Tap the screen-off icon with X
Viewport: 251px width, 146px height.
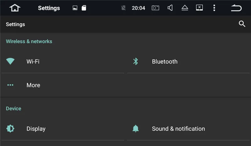(x=199, y=8)
